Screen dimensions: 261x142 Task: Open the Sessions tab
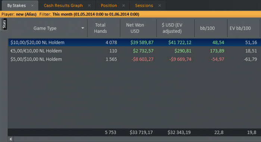(x=144, y=6)
